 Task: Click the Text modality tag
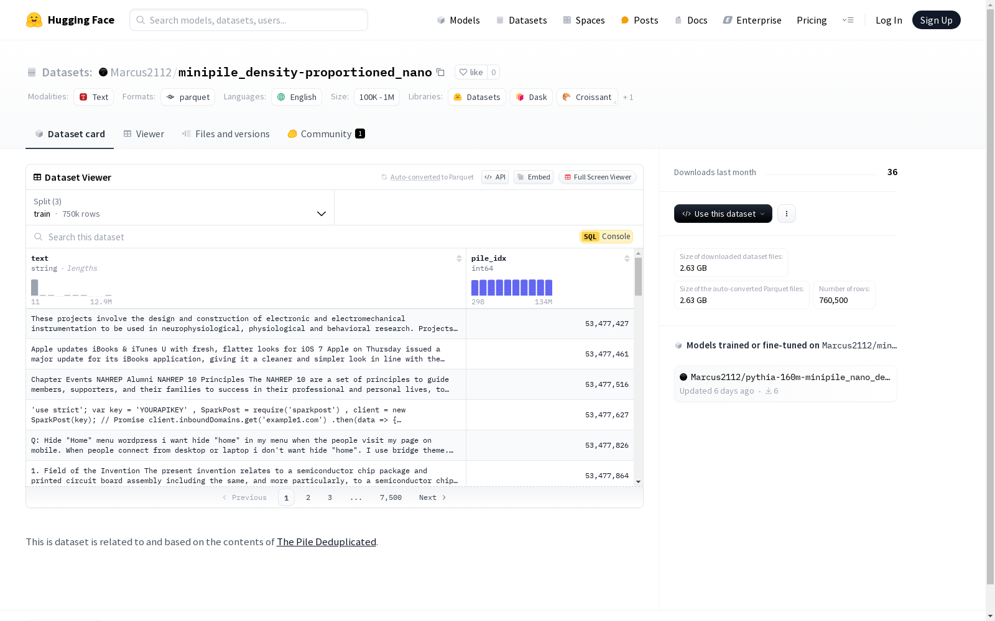(x=93, y=97)
